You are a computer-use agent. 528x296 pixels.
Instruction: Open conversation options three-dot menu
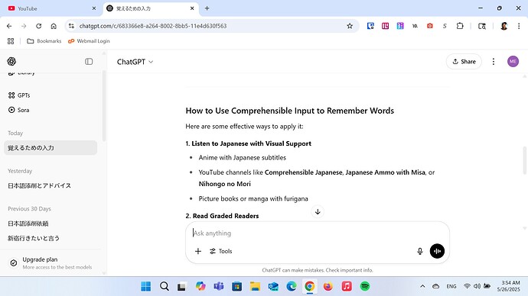(x=494, y=62)
